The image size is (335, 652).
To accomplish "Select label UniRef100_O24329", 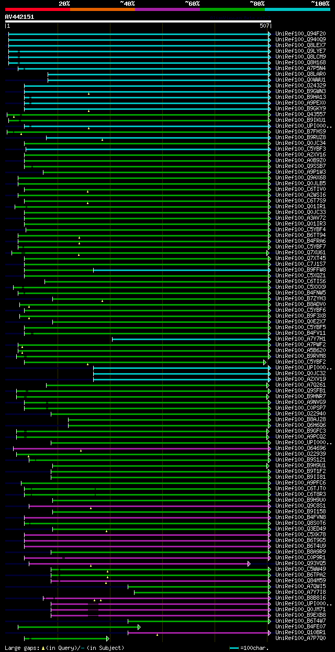I will [300, 86].
